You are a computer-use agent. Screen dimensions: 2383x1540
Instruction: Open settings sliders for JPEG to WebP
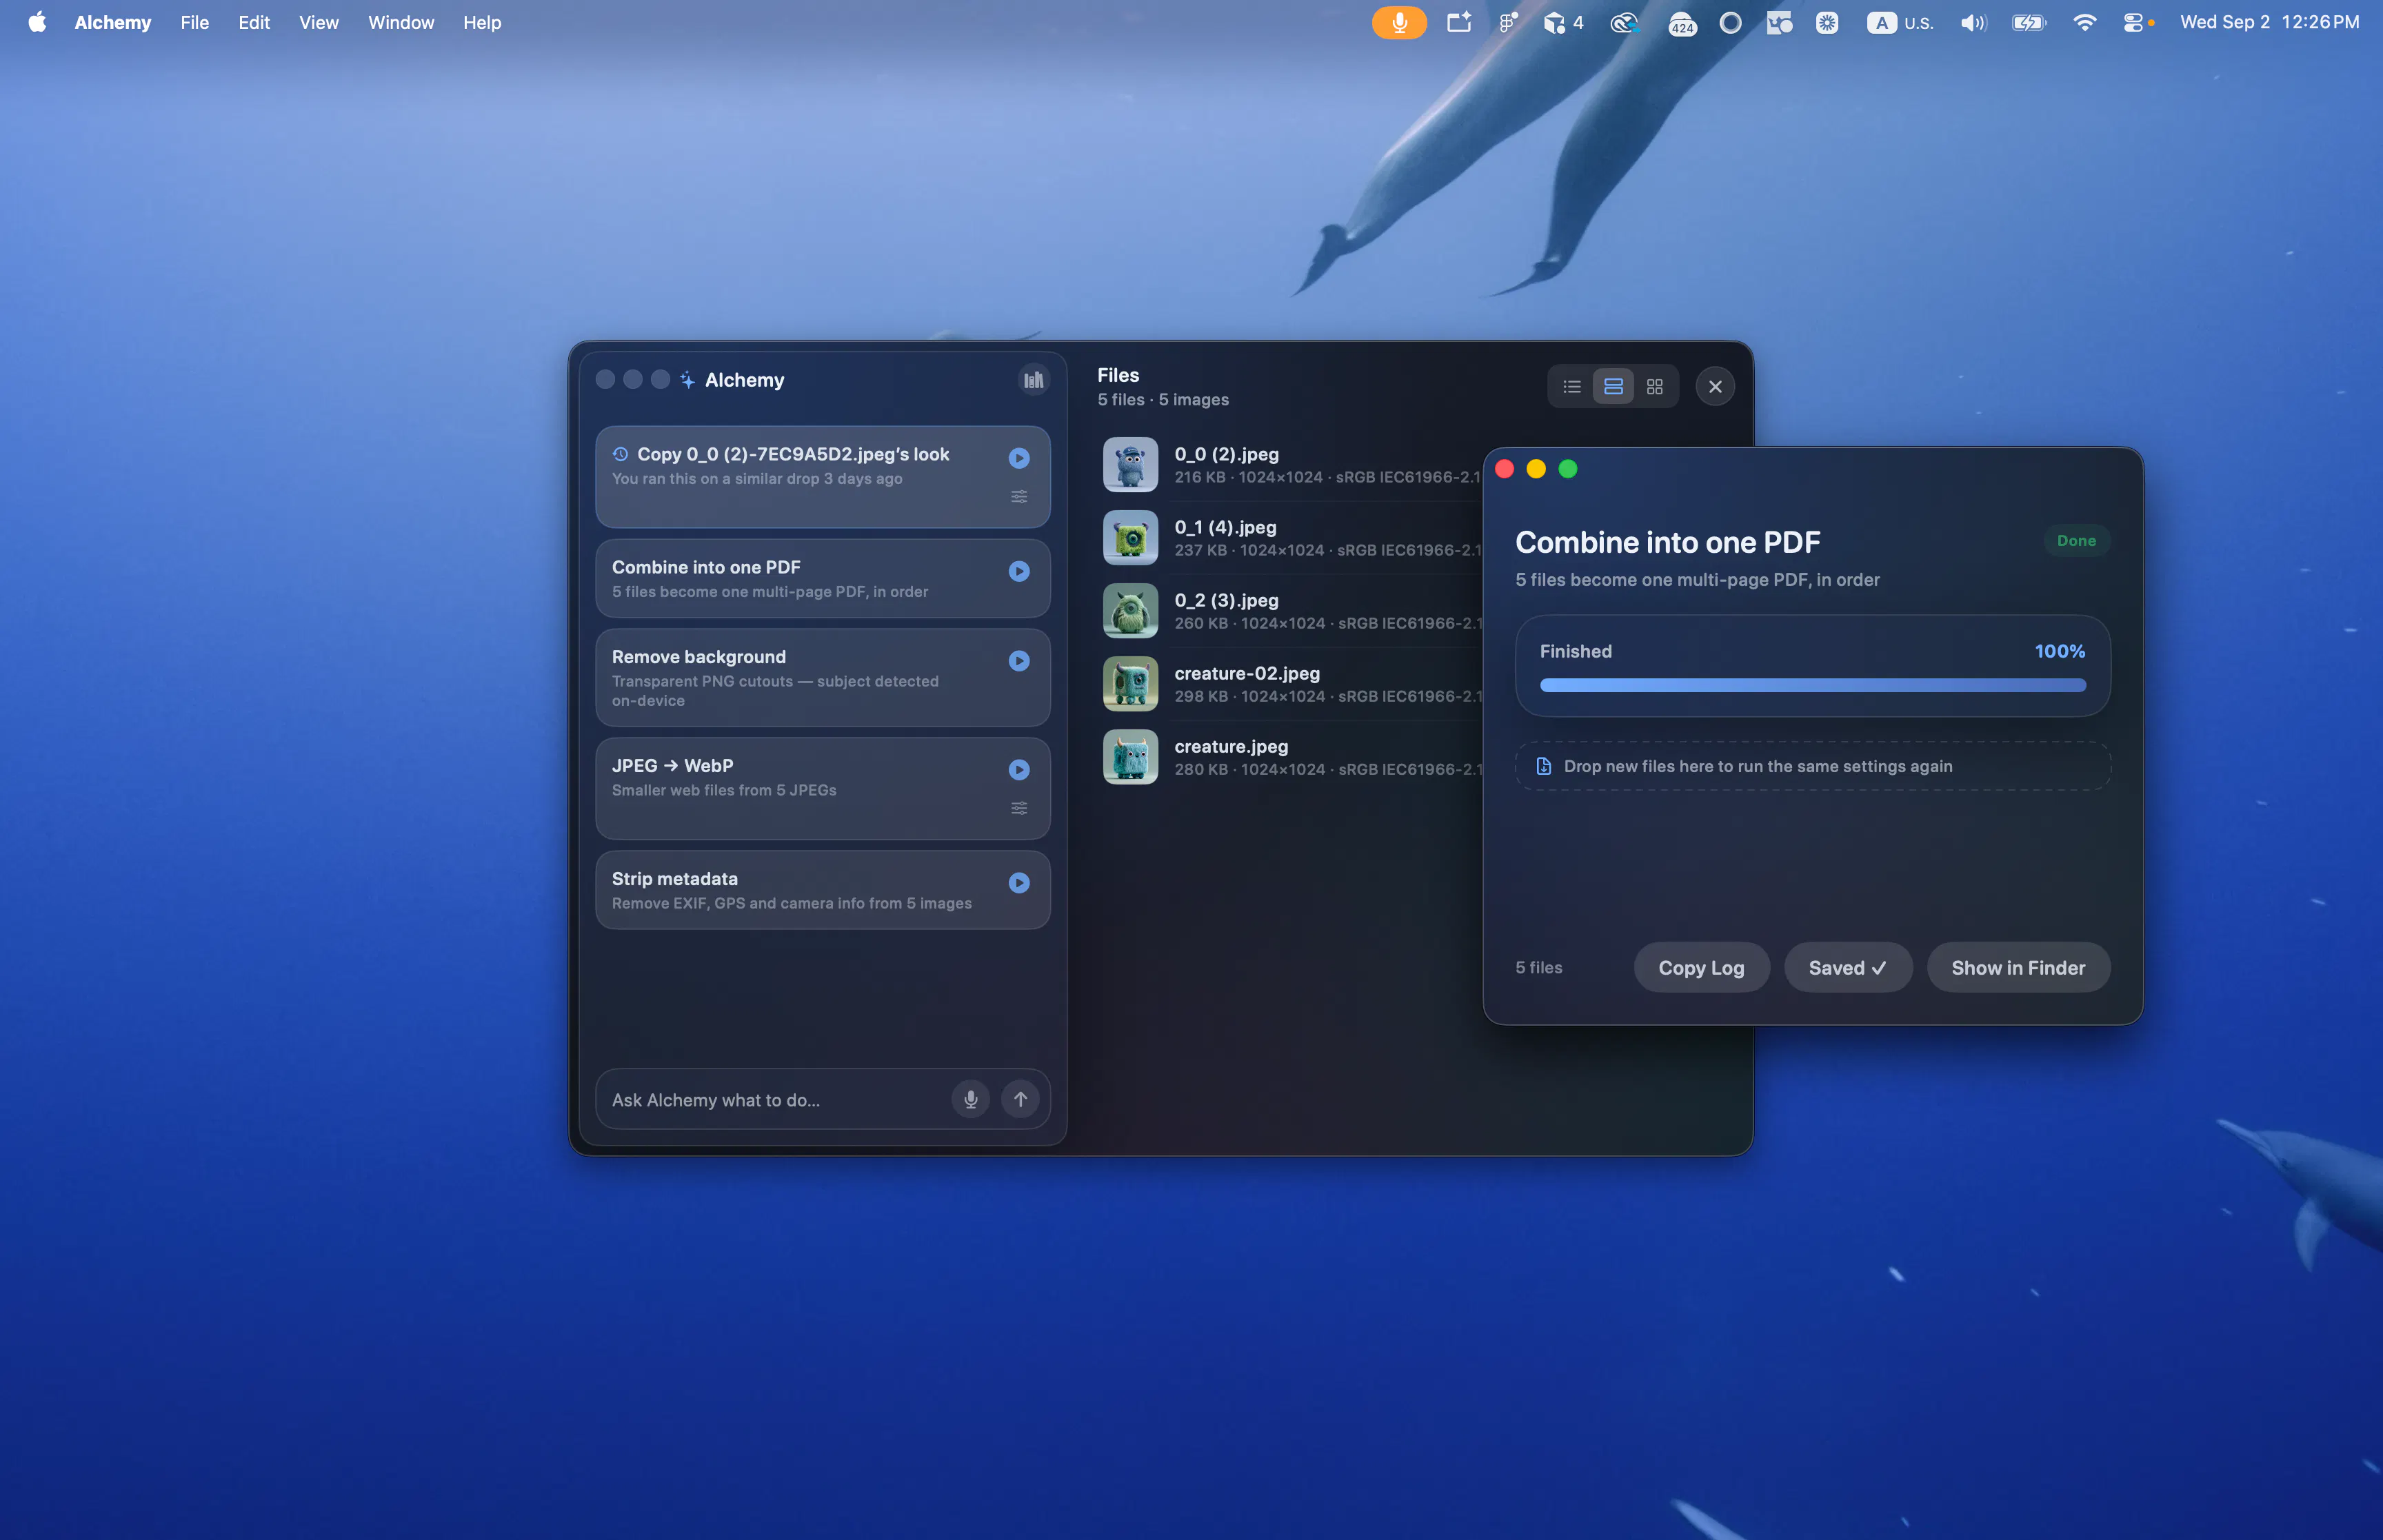tap(1019, 808)
